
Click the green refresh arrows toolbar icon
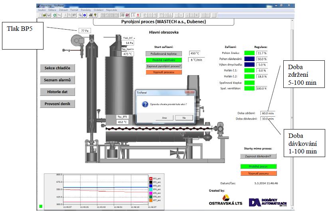pos(55,15)
